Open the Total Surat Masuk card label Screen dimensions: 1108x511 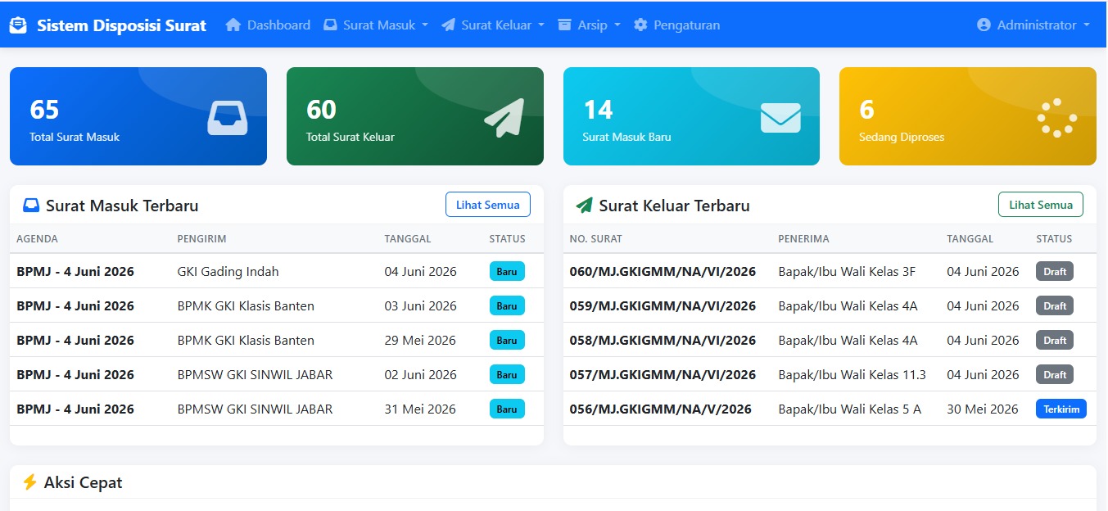(x=75, y=138)
